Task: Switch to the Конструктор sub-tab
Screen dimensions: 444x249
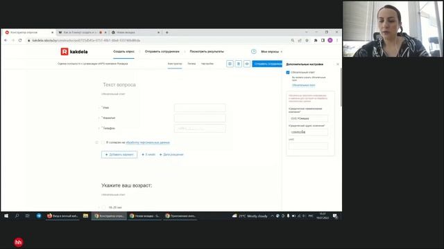Action: click(x=175, y=64)
